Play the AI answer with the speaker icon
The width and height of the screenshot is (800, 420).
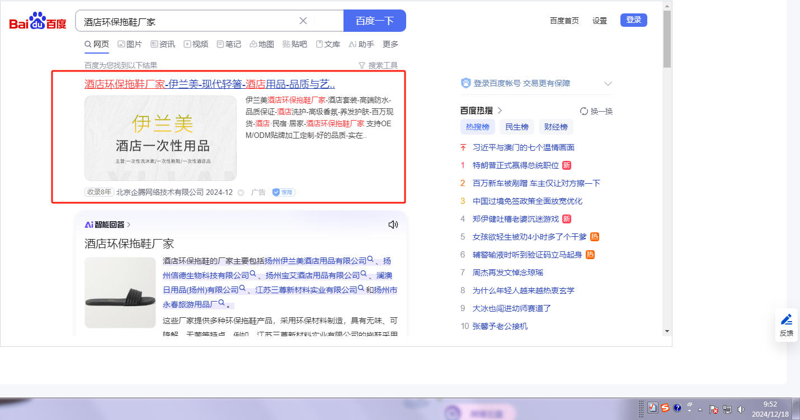393,225
